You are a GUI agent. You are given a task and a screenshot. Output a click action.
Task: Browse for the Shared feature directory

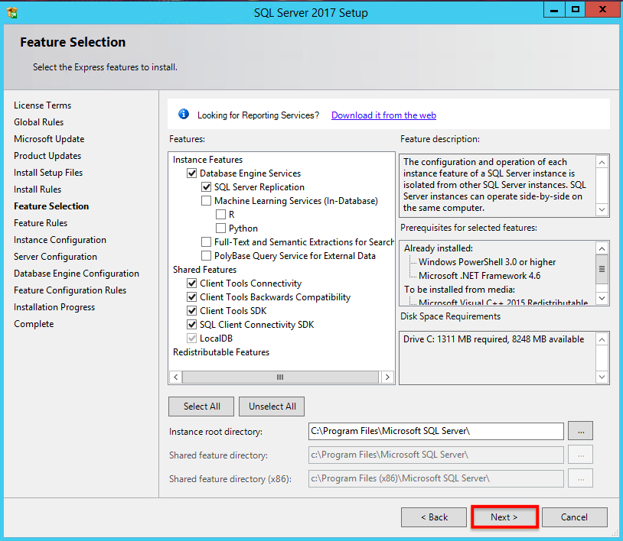point(580,455)
